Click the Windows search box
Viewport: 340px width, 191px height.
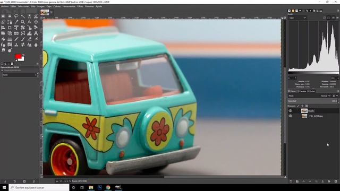pos(39,187)
